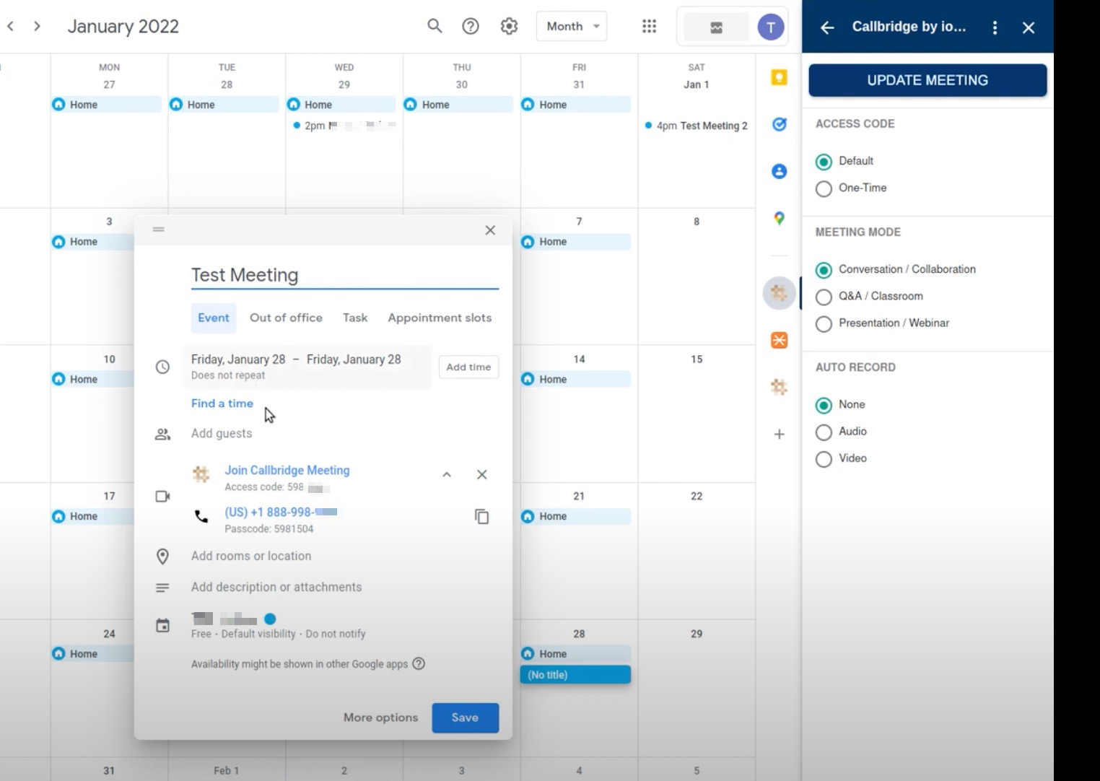Click the location pin icon
This screenshot has width=1100, height=781.
click(x=162, y=557)
